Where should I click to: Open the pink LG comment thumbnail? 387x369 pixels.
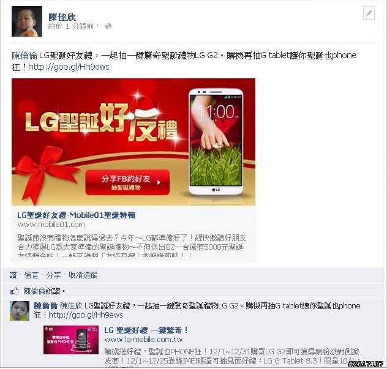tap(71, 340)
